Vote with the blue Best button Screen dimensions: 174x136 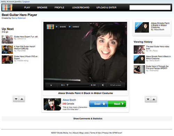pyautogui.click(x=98, y=104)
